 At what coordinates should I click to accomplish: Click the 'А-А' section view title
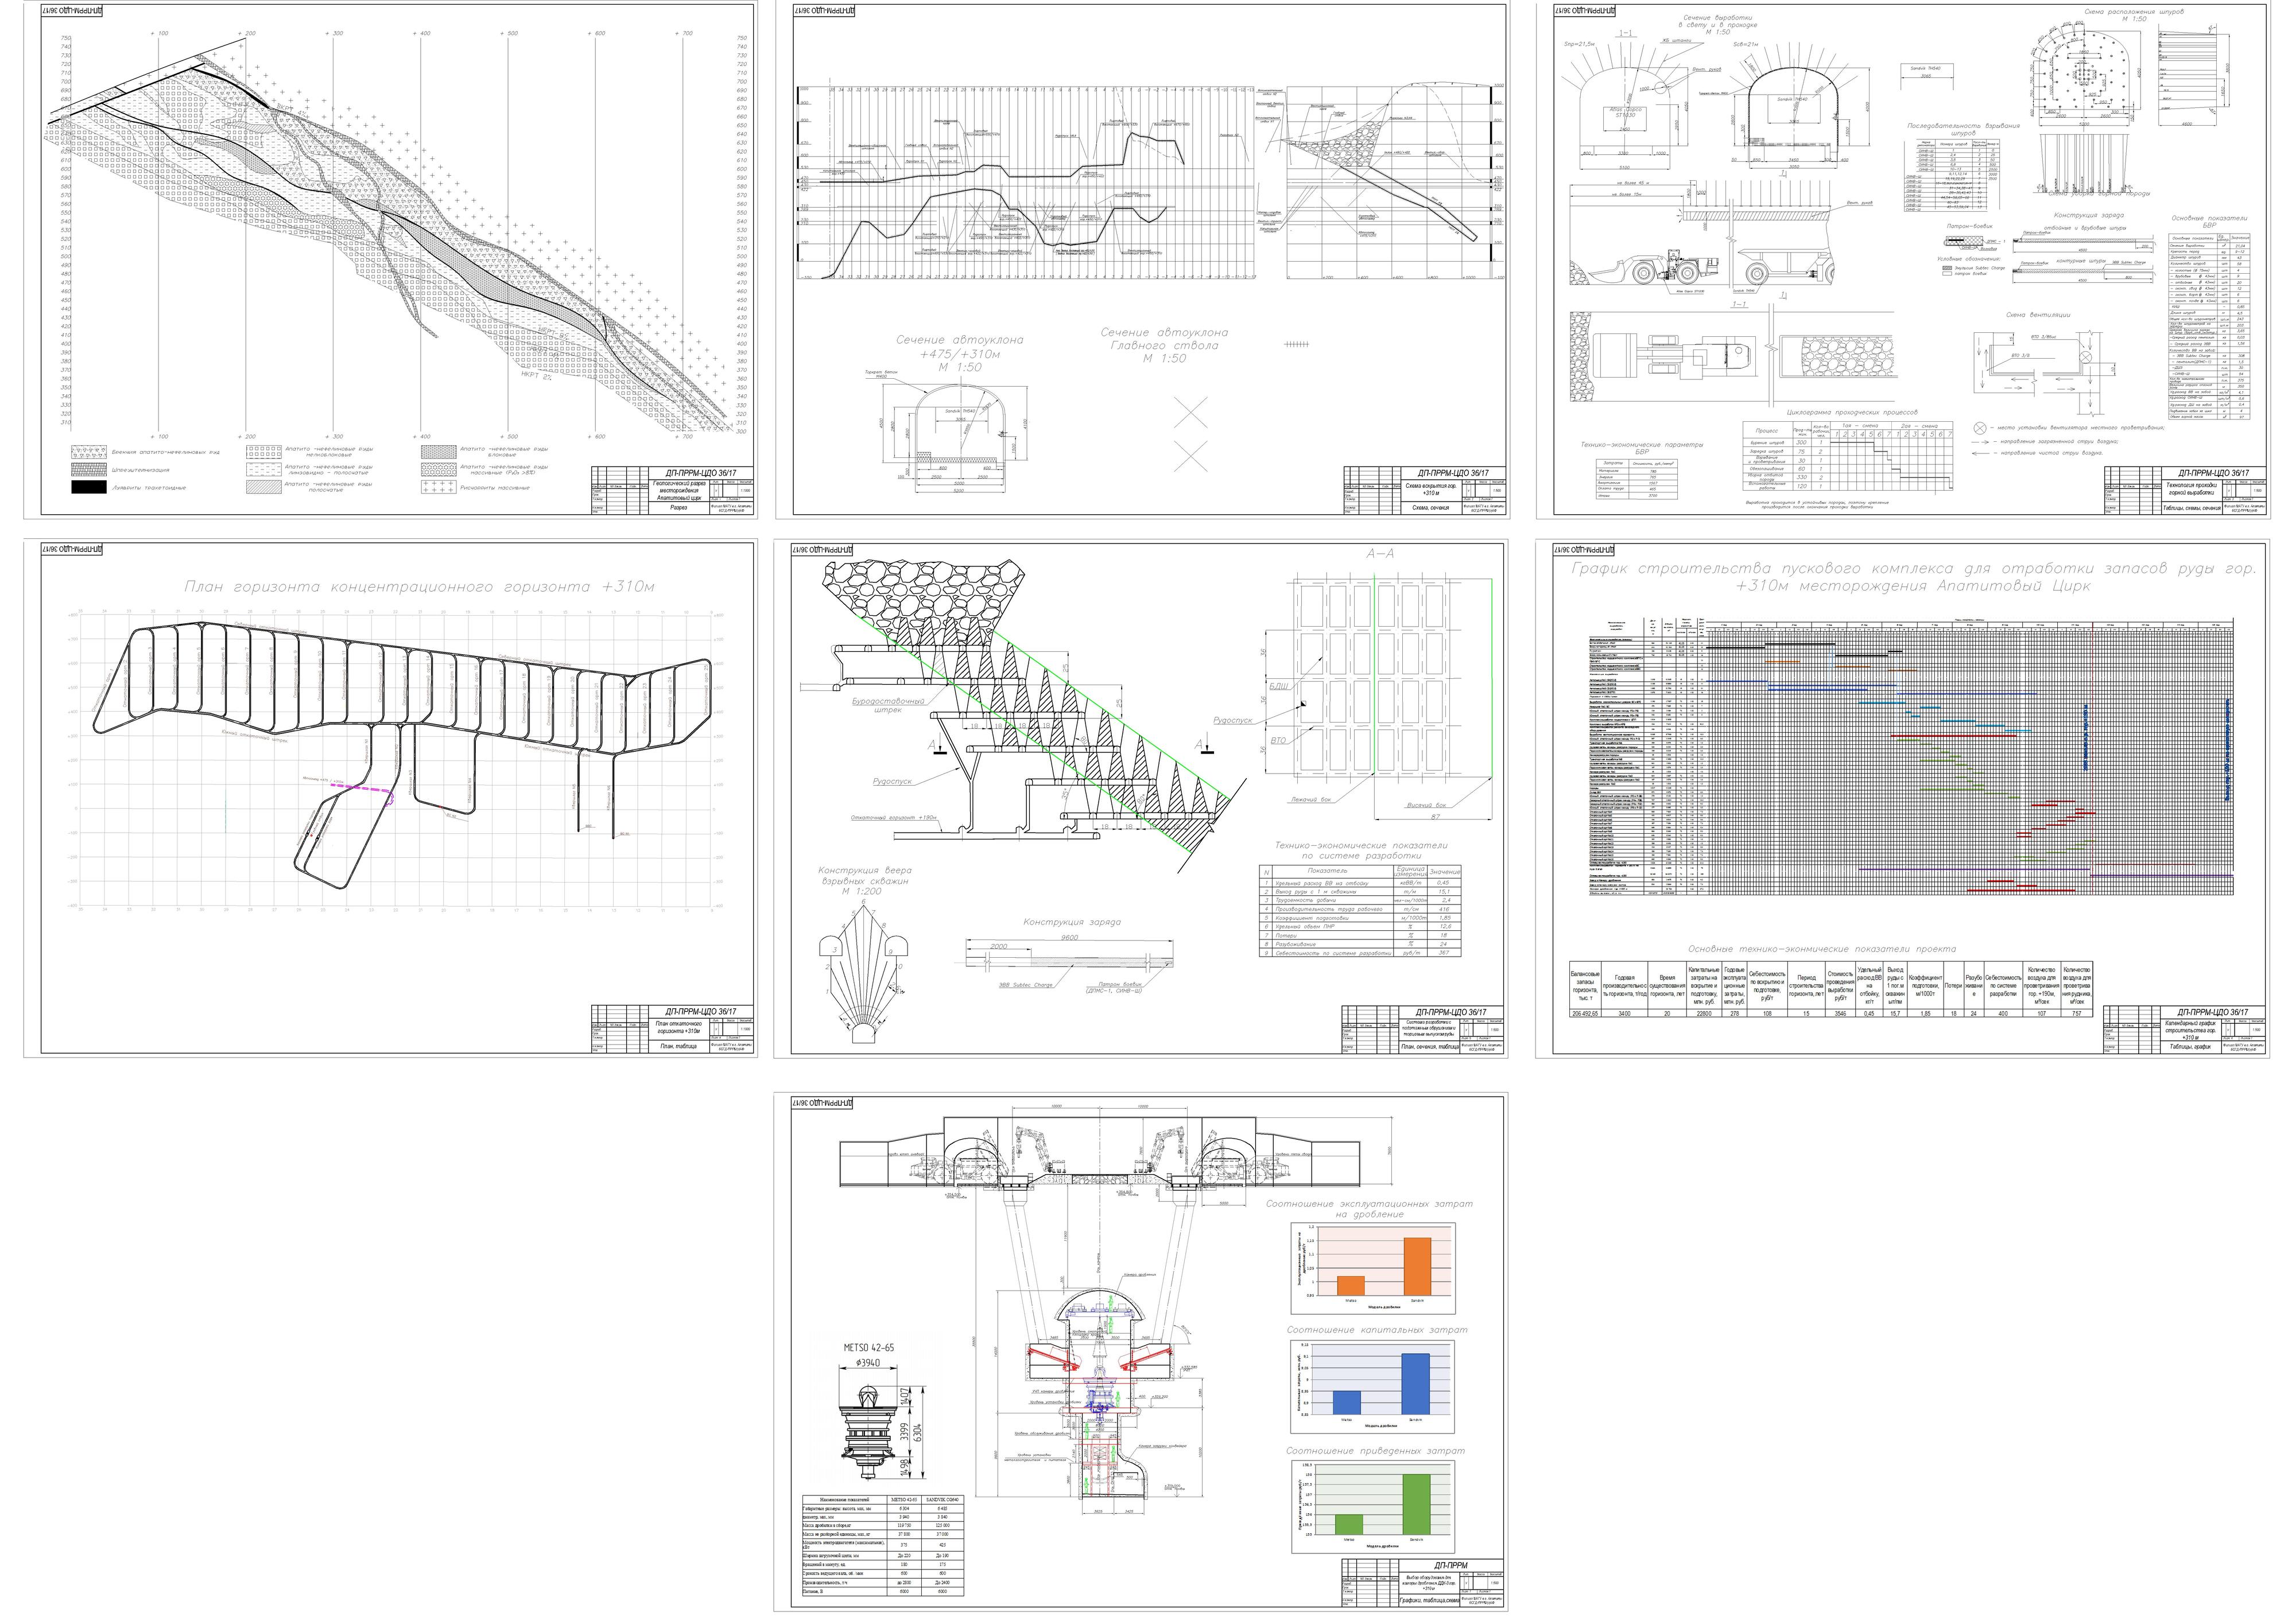pos(1380,553)
